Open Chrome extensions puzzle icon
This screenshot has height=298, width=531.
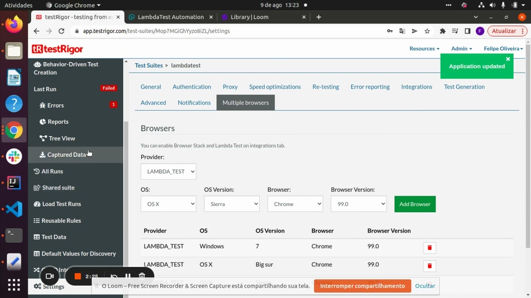(x=443, y=31)
